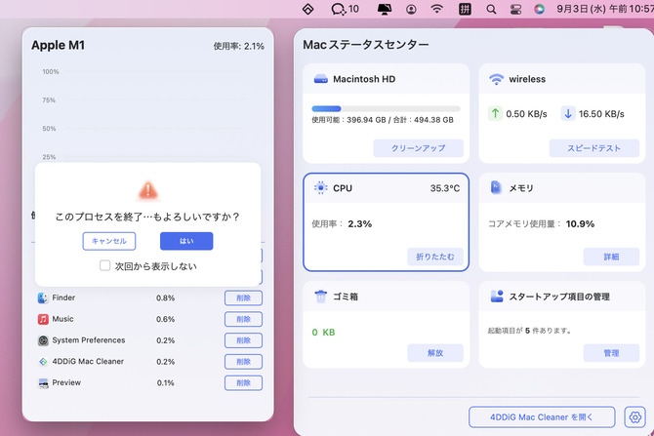Open settings gear icon at bottom right
This screenshot has width=654, height=436.
[x=634, y=417]
